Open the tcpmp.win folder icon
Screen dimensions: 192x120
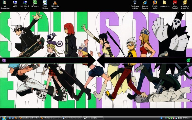click(165, 4)
